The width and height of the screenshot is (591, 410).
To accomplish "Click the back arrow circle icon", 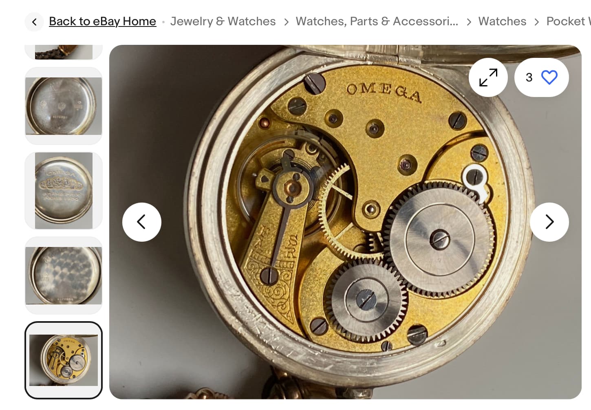I will 34,22.
